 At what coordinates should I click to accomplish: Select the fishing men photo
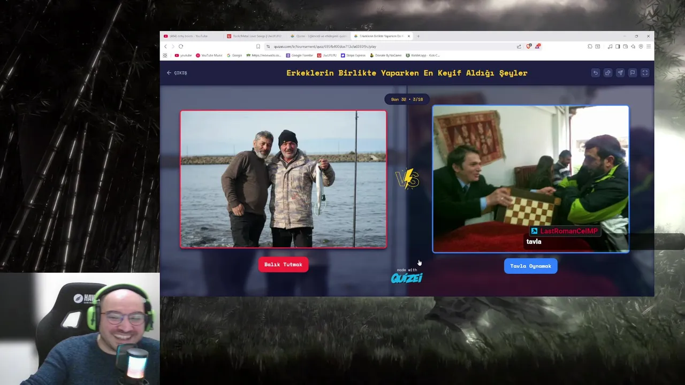pyautogui.click(x=283, y=179)
